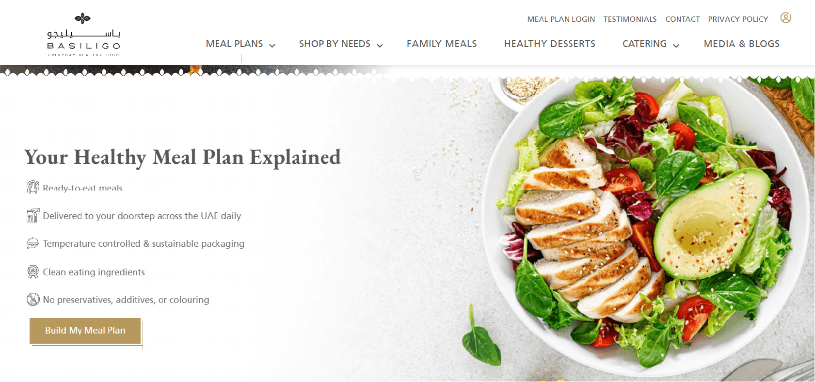
Task: Click the no preservatives crossed-out icon
Action: tap(32, 300)
